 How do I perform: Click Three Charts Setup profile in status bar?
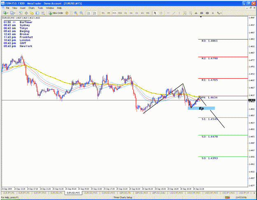(123, 198)
